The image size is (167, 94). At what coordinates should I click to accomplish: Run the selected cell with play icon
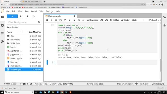[x=70, y=20]
